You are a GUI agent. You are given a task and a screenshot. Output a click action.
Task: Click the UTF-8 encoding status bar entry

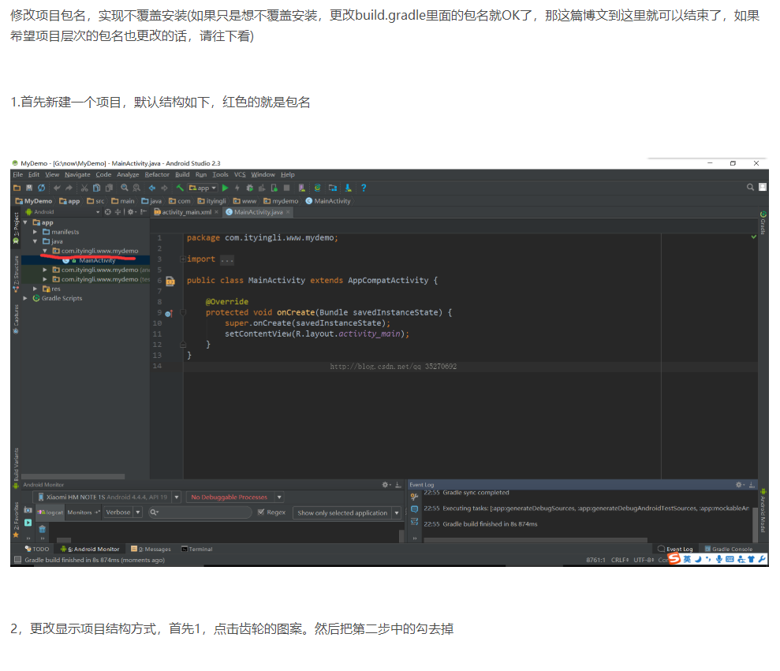644,560
